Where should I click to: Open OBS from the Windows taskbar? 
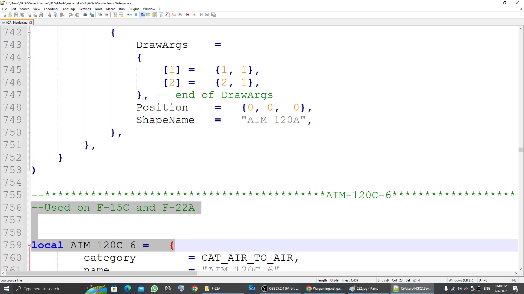coord(281,289)
